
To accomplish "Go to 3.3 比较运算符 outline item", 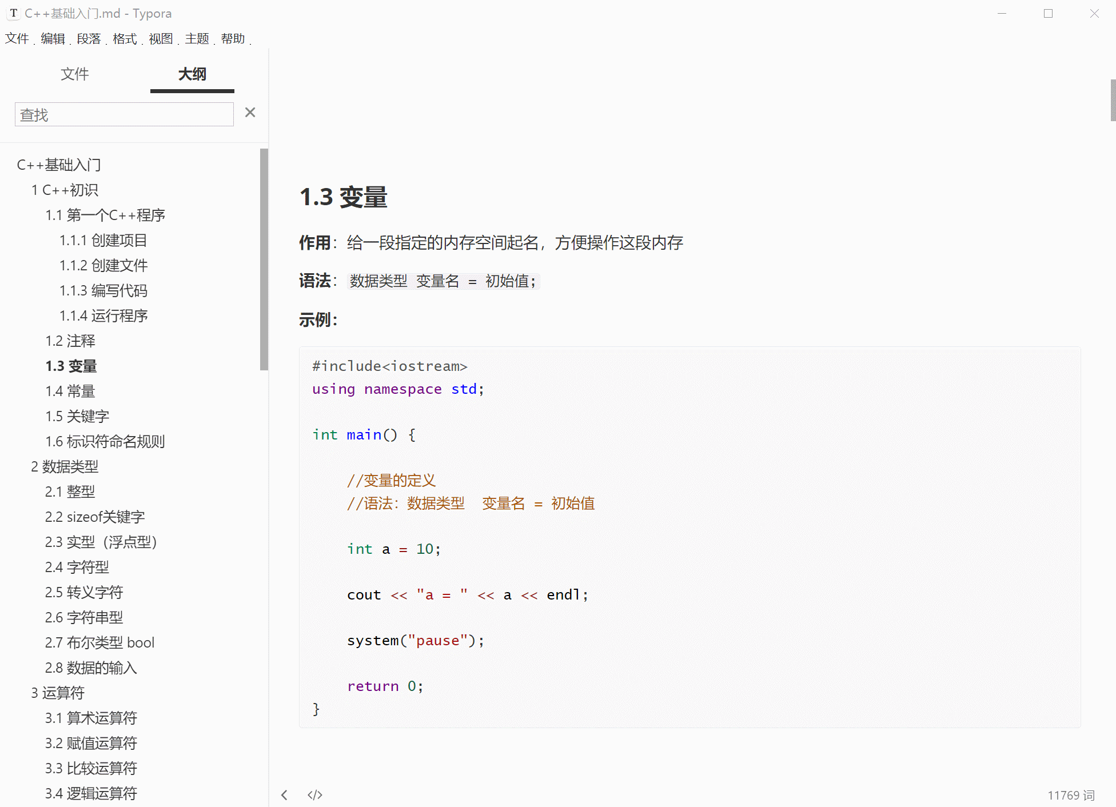I will [91, 768].
